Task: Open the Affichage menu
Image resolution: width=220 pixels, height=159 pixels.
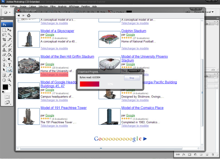Action: coord(74,6)
